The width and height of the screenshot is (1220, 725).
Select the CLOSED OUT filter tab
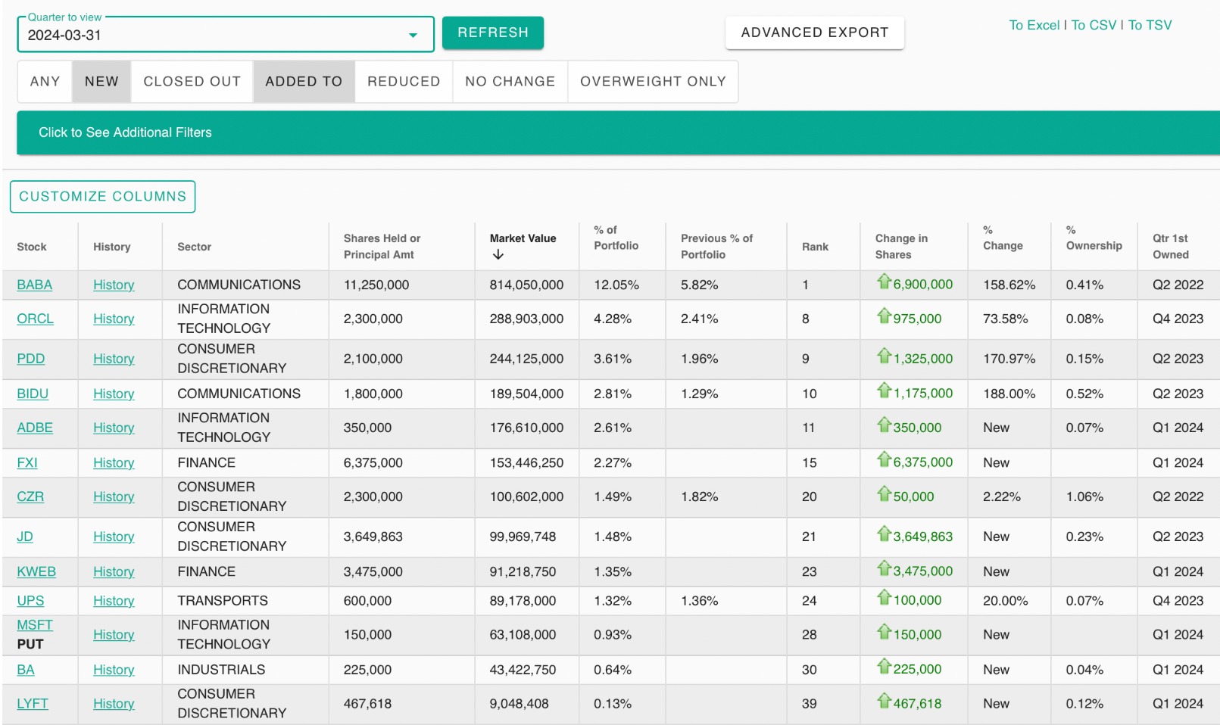pos(192,82)
